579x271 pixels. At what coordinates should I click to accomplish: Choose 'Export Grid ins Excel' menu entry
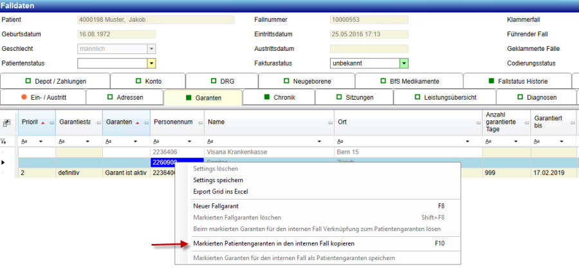click(x=221, y=191)
